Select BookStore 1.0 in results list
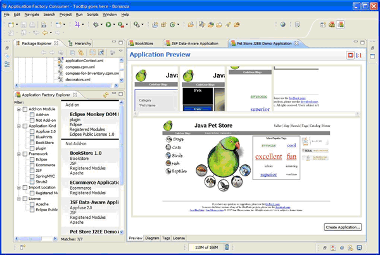Viewport: 380px width, 255px height. (x=85, y=153)
